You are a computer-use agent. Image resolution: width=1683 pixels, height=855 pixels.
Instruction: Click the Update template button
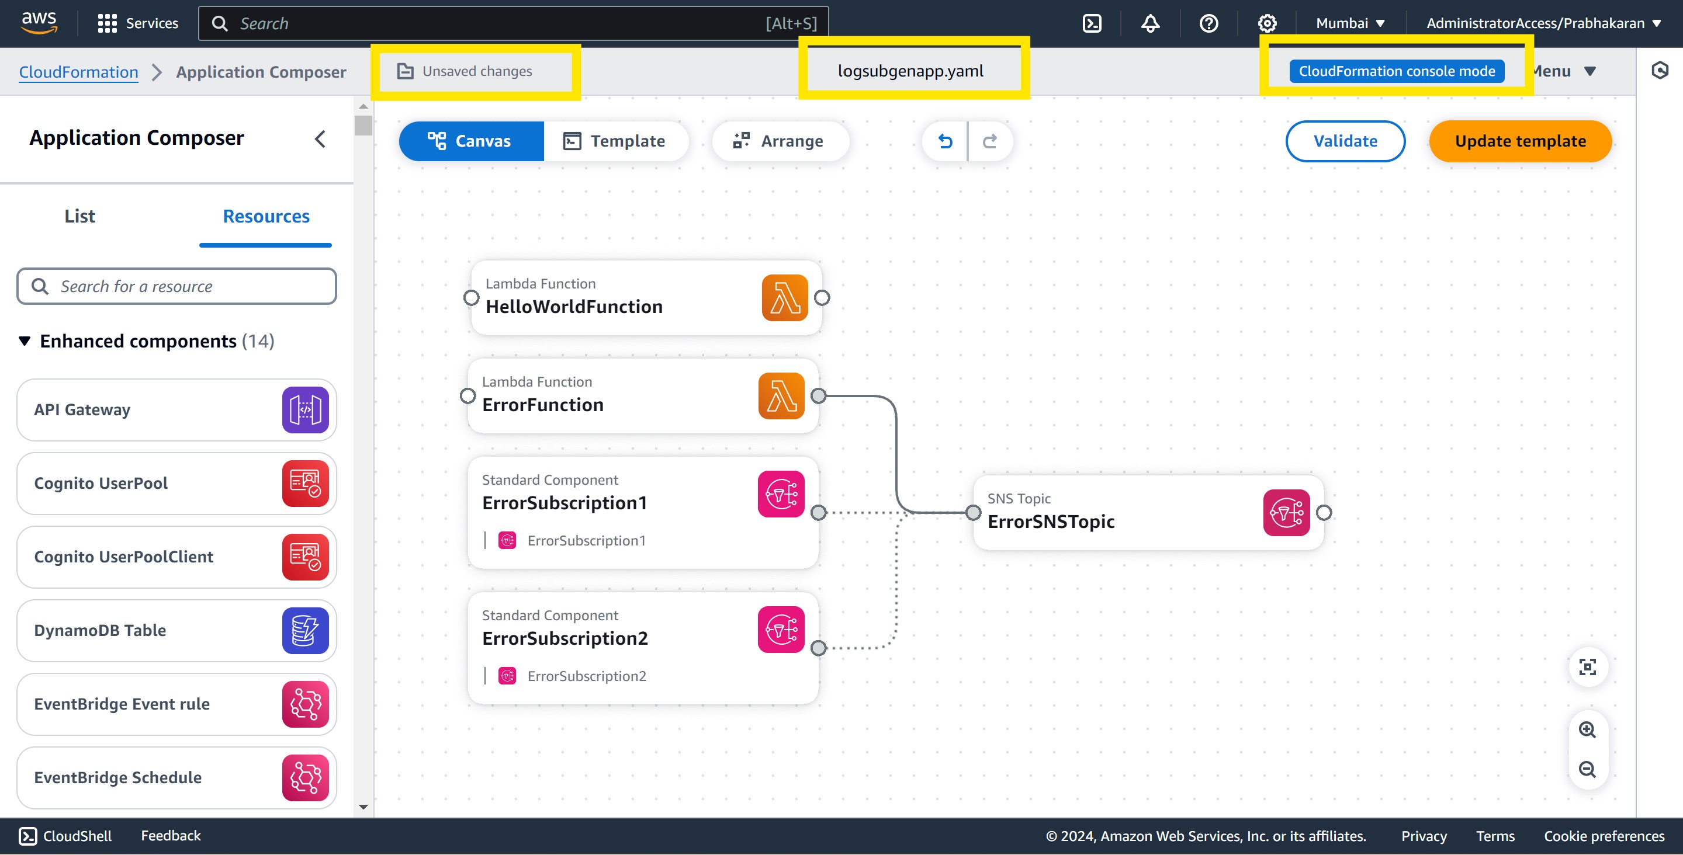pos(1519,141)
